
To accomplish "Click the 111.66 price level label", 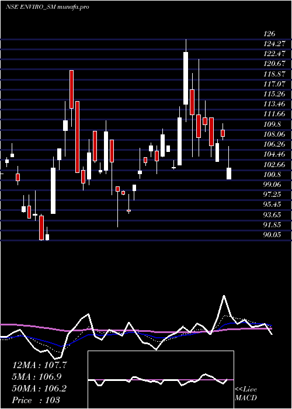I will (x=274, y=114).
